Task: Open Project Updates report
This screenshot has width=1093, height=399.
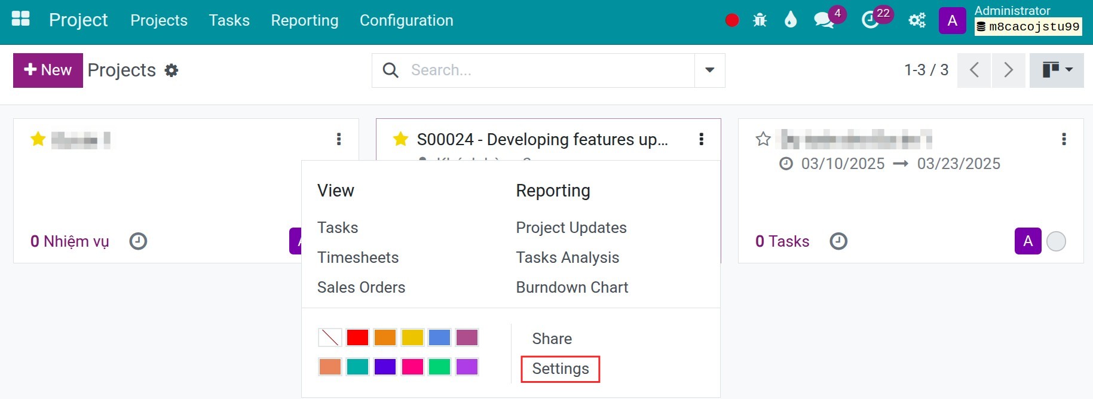Action: point(571,228)
